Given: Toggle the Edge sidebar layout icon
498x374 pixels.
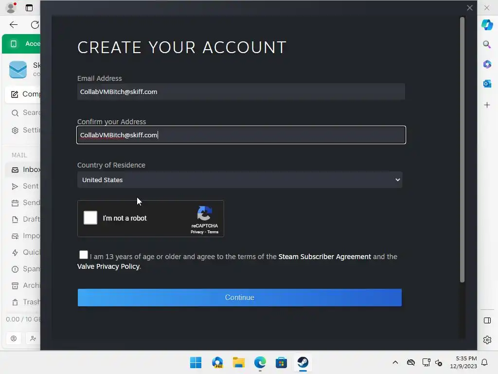Looking at the screenshot, I should click(487, 320).
